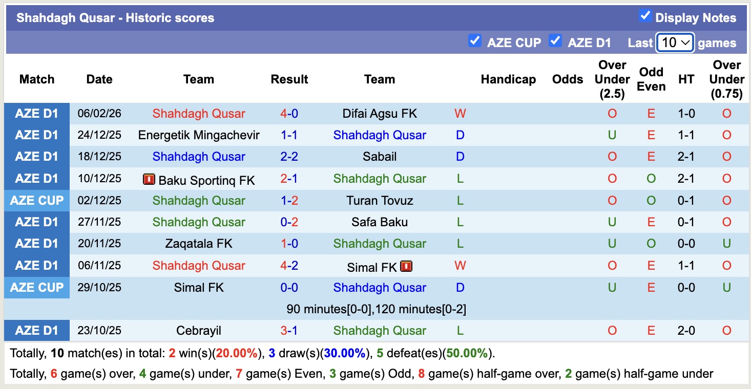The image size is (751, 389).
Task: Click the Handicap column header
Action: click(508, 79)
